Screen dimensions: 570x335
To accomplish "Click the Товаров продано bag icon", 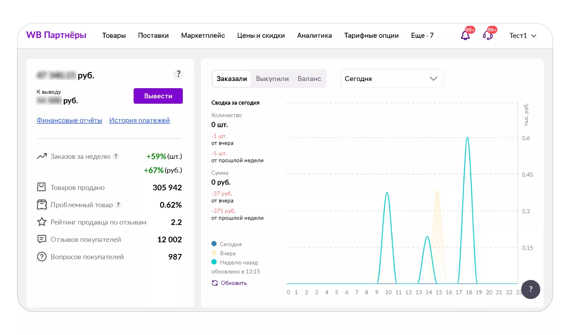I will click(42, 187).
